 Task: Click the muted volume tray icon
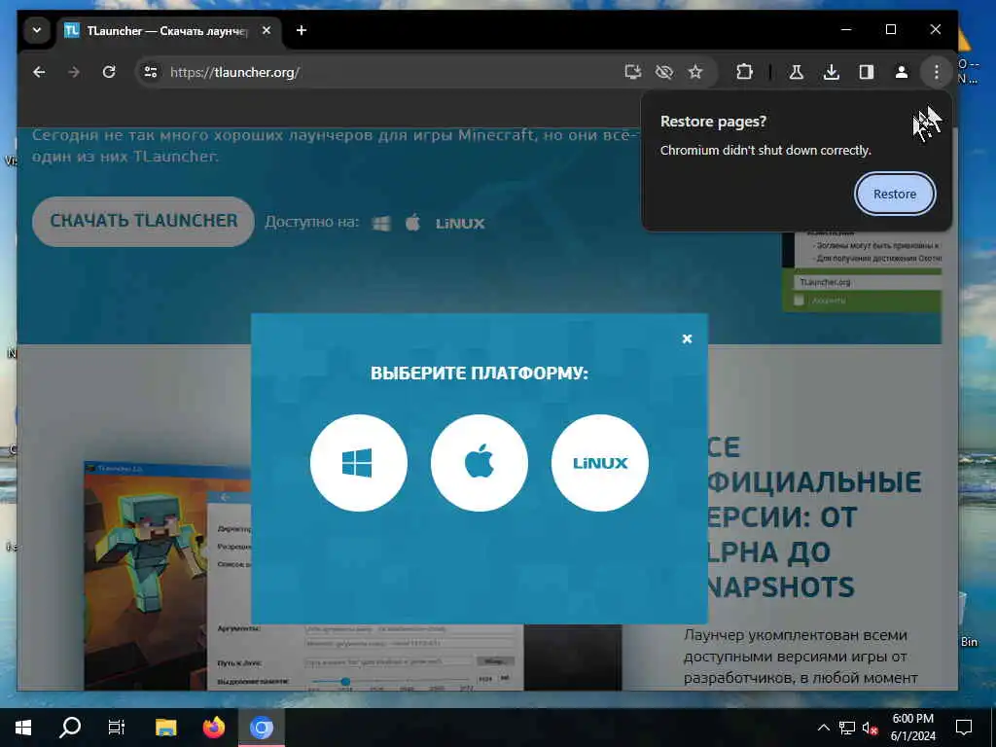click(870, 728)
